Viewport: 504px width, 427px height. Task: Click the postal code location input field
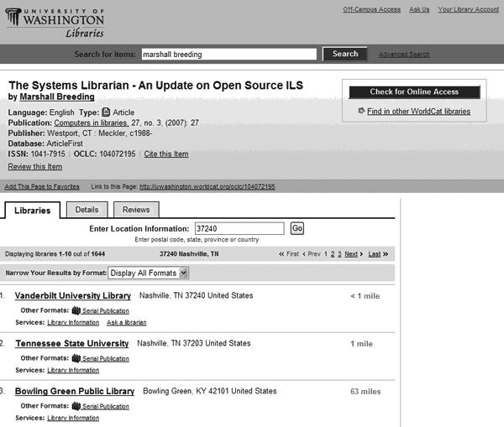pos(239,228)
